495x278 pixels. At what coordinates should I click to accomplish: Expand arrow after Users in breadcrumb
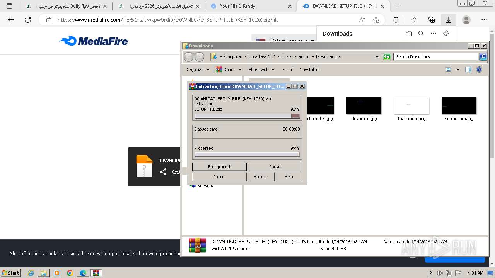tap(295, 56)
